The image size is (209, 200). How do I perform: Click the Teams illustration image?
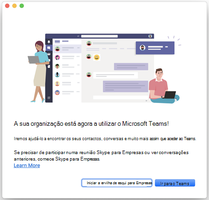(104, 68)
